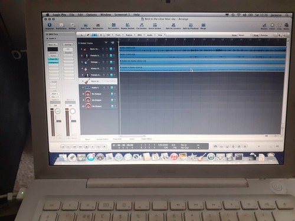Open the View local menu dropdown

tap(162, 35)
